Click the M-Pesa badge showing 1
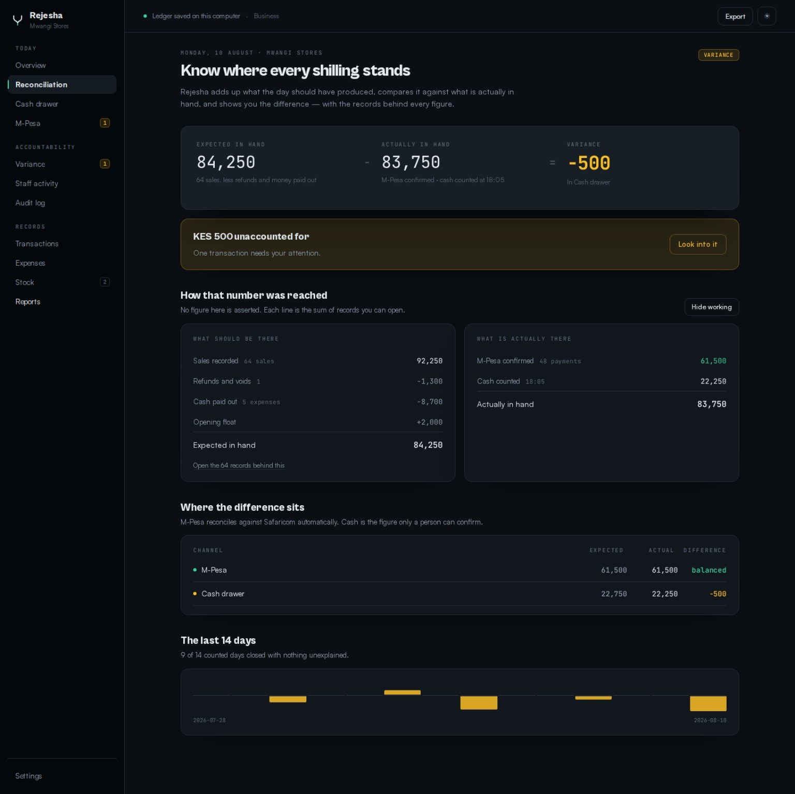Viewport: 795px width, 794px height. click(105, 123)
